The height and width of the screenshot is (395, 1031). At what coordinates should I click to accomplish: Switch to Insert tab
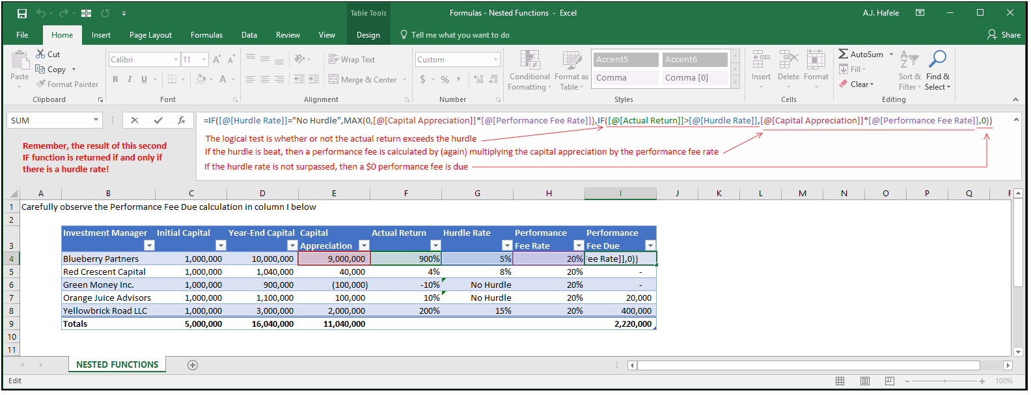tap(101, 35)
